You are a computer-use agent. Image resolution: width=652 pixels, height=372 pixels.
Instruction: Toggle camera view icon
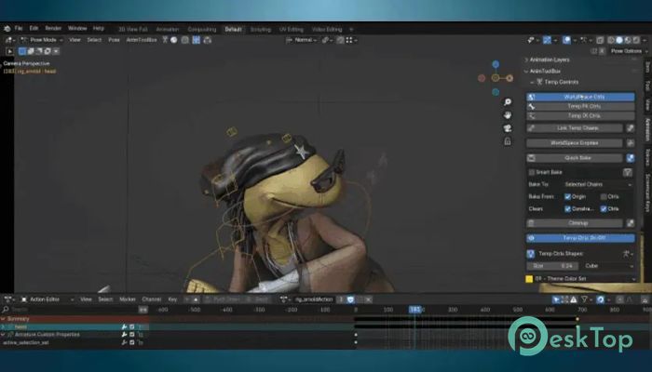coord(508,128)
